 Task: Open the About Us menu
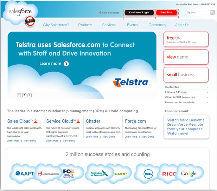pyautogui.click(x=182, y=25)
